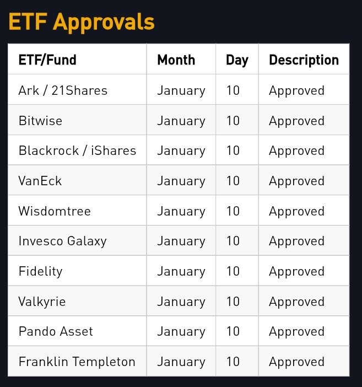
Task: Click January in the Bitwise row
Action: pos(181,121)
